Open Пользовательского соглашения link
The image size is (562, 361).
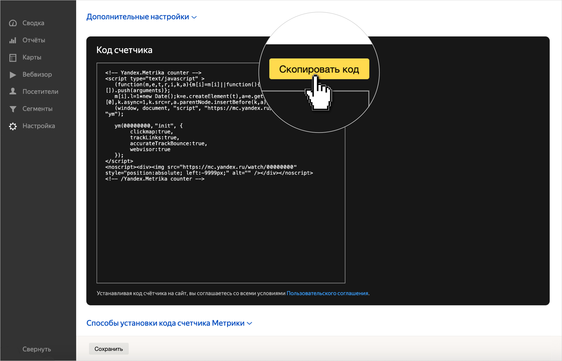coord(327,293)
